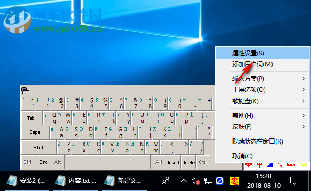
Task: Click the Q key on soft keyboard
Action: tap(50, 118)
